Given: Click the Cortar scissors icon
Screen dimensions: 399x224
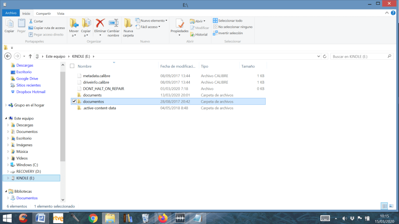Looking at the screenshot, I should click(x=31, y=21).
